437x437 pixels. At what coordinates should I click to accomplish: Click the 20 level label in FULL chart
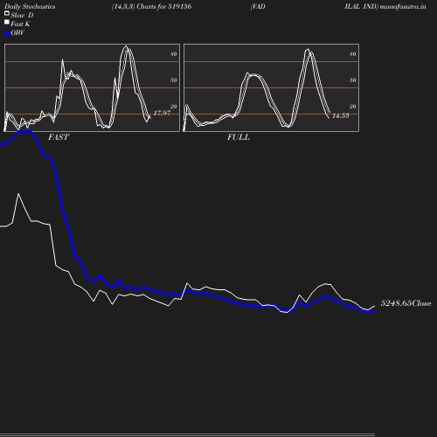[353, 107]
